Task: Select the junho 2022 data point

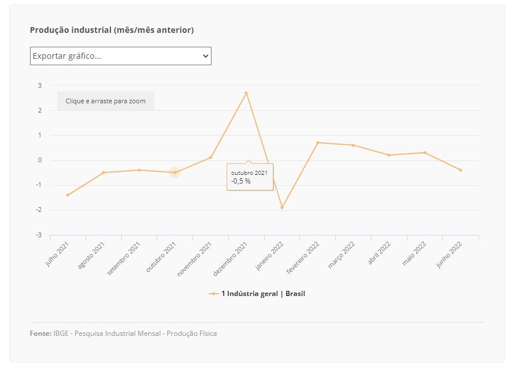Action: coord(461,170)
